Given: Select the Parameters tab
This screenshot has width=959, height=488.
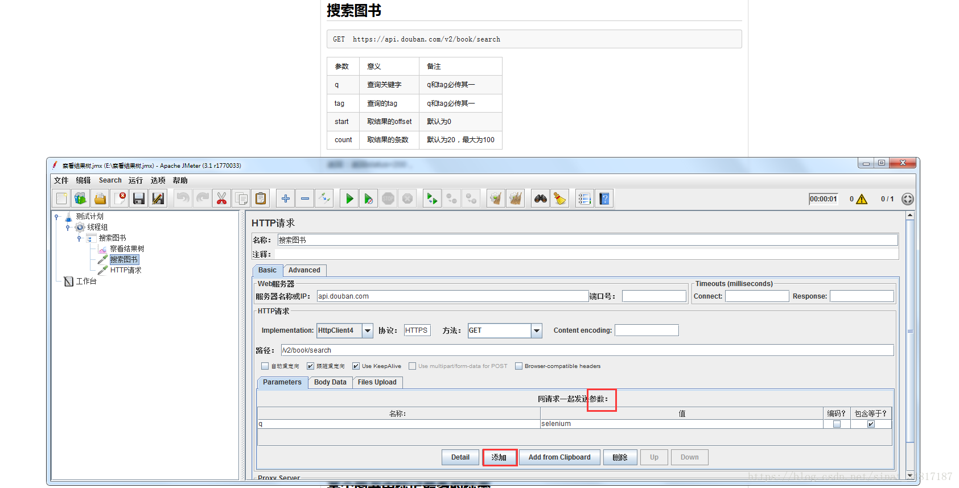Looking at the screenshot, I should [x=282, y=382].
